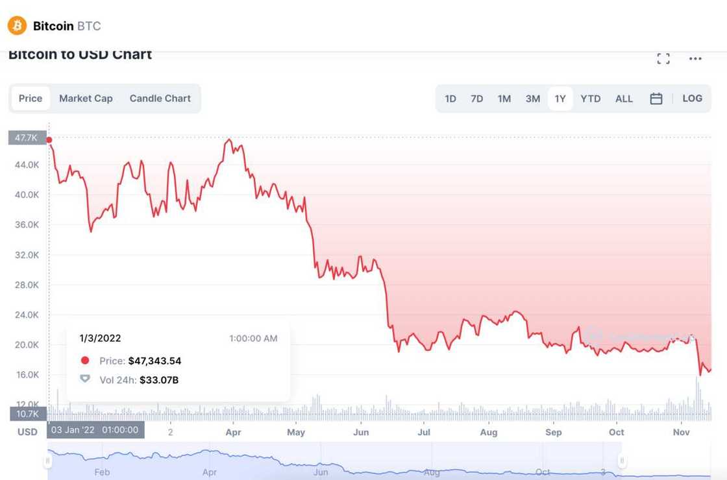Switch to the Candle Chart tab
This screenshot has width=727, height=480.
point(160,99)
